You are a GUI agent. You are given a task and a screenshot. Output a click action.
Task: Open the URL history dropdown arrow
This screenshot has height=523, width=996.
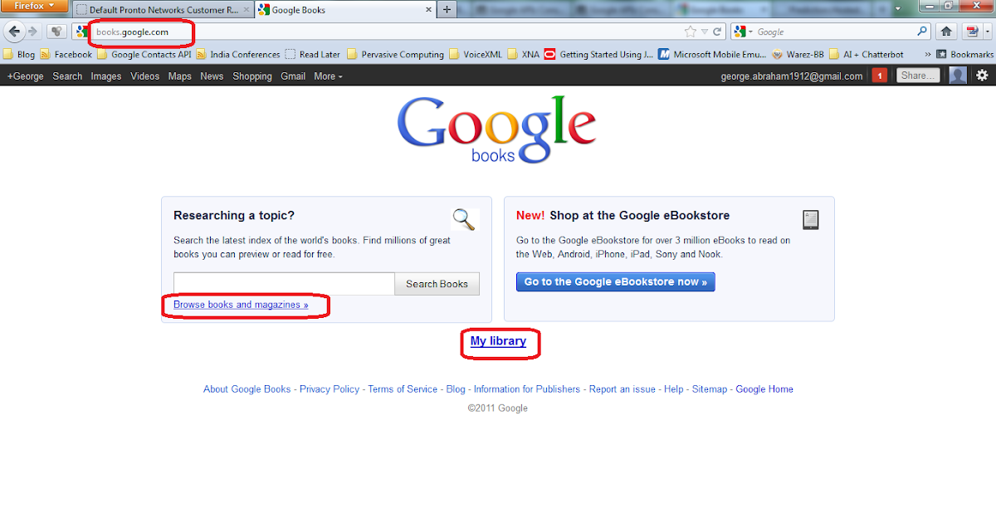(x=705, y=32)
